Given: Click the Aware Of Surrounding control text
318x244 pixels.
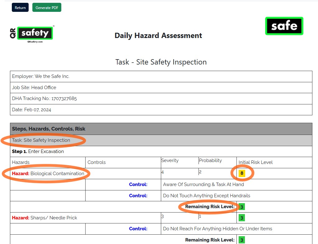Looking at the screenshot, I should pyautogui.click(x=203, y=184).
